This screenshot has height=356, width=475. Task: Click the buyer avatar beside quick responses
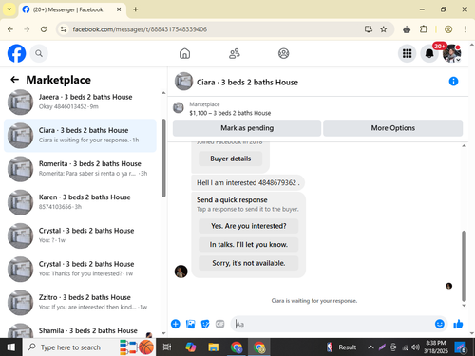click(x=181, y=272)
